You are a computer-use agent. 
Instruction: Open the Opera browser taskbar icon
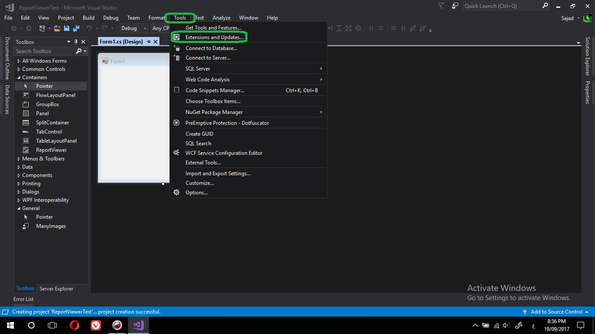[74, 325]
